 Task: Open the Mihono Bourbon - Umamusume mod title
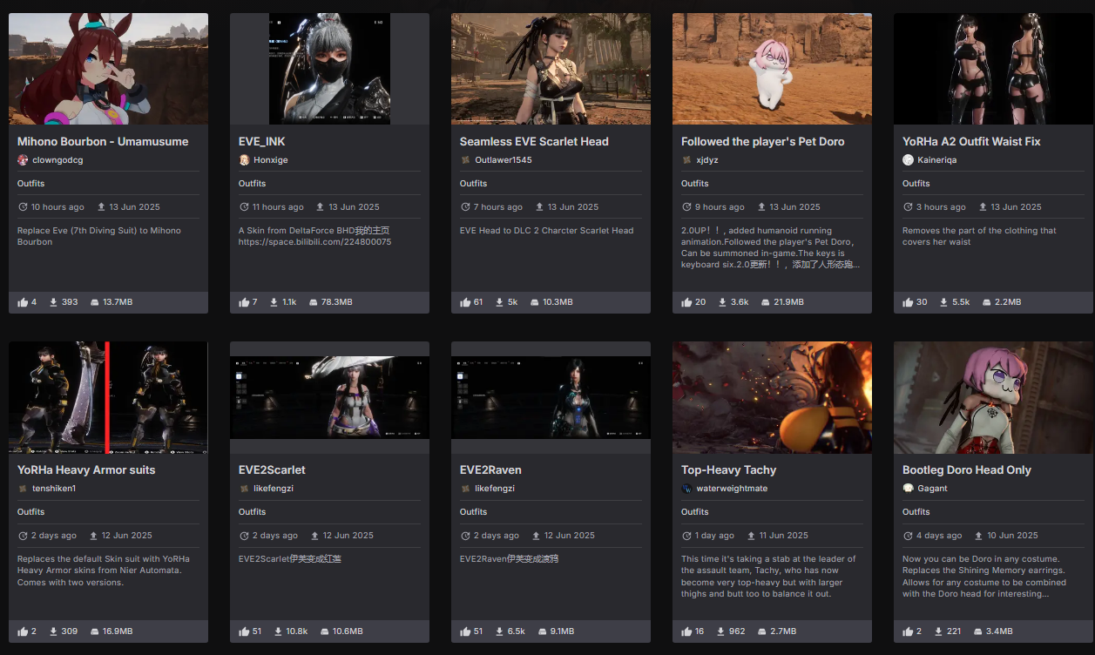(x=103, y=141)
